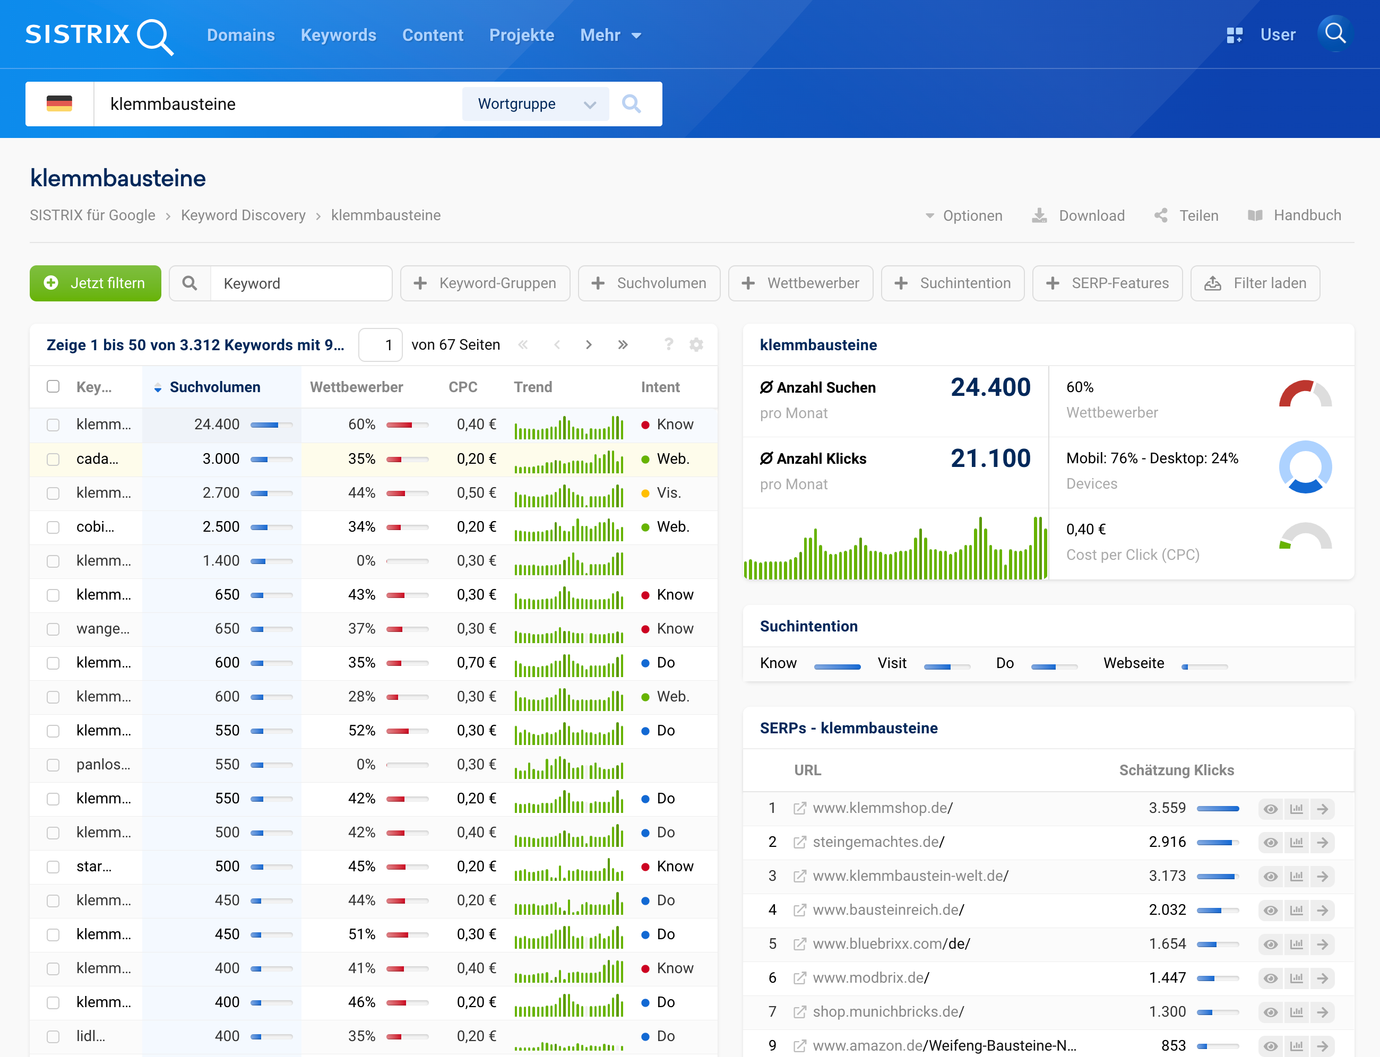Click the Keyword filter input field

301,284
